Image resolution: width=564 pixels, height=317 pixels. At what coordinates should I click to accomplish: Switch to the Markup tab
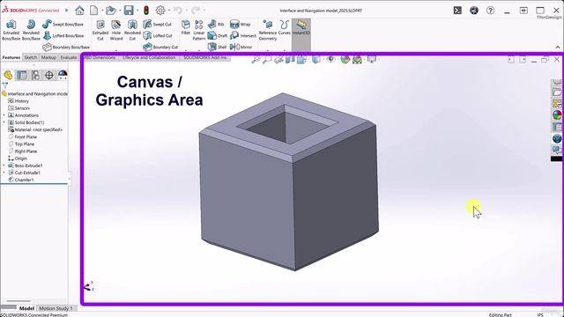click(48, 57)
